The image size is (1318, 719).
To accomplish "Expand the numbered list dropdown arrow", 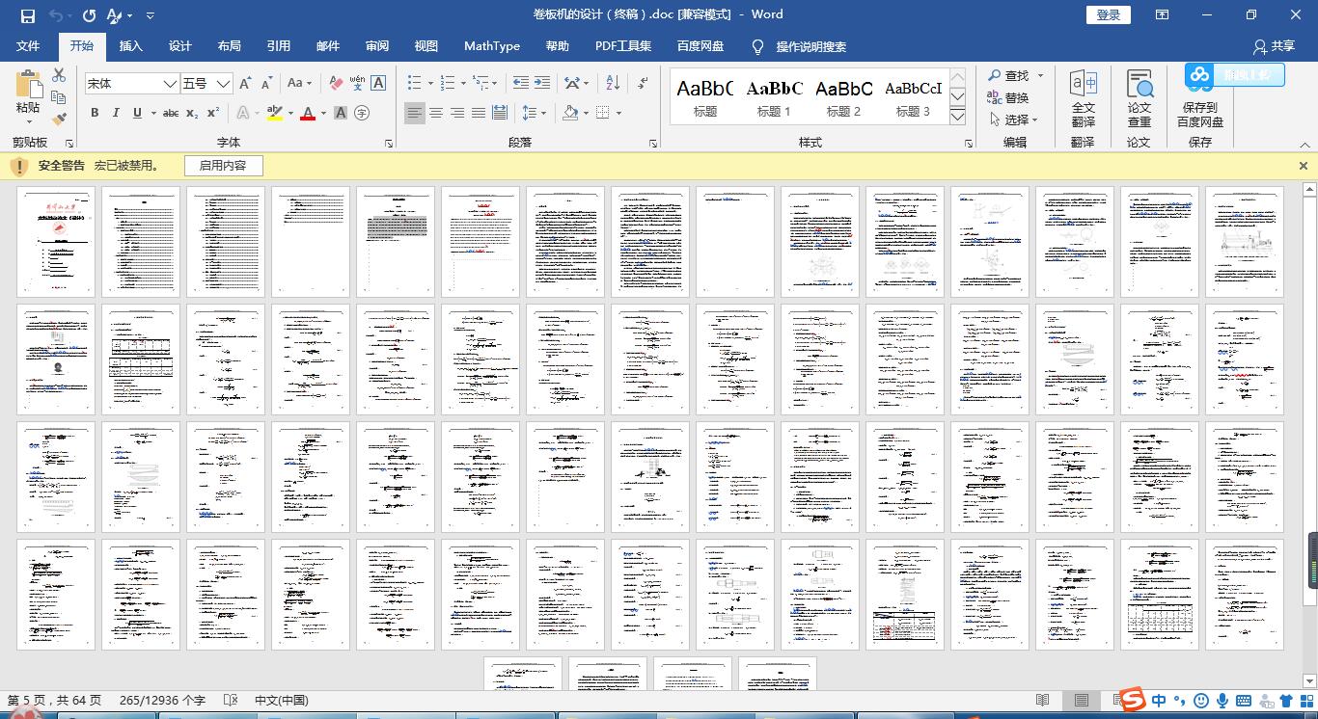I will coord(464,84).
